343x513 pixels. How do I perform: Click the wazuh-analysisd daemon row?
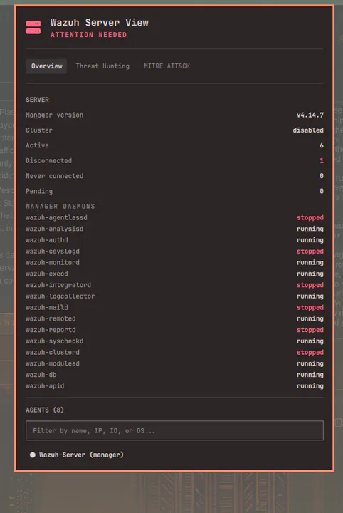coord(174,229)
